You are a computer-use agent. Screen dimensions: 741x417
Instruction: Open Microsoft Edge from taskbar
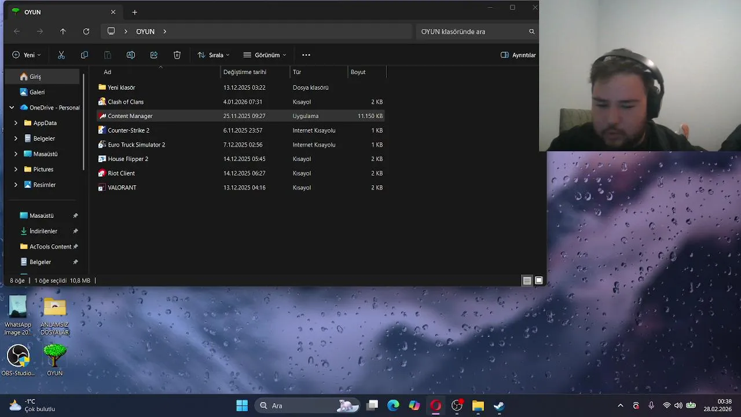(x=393, y=405)
